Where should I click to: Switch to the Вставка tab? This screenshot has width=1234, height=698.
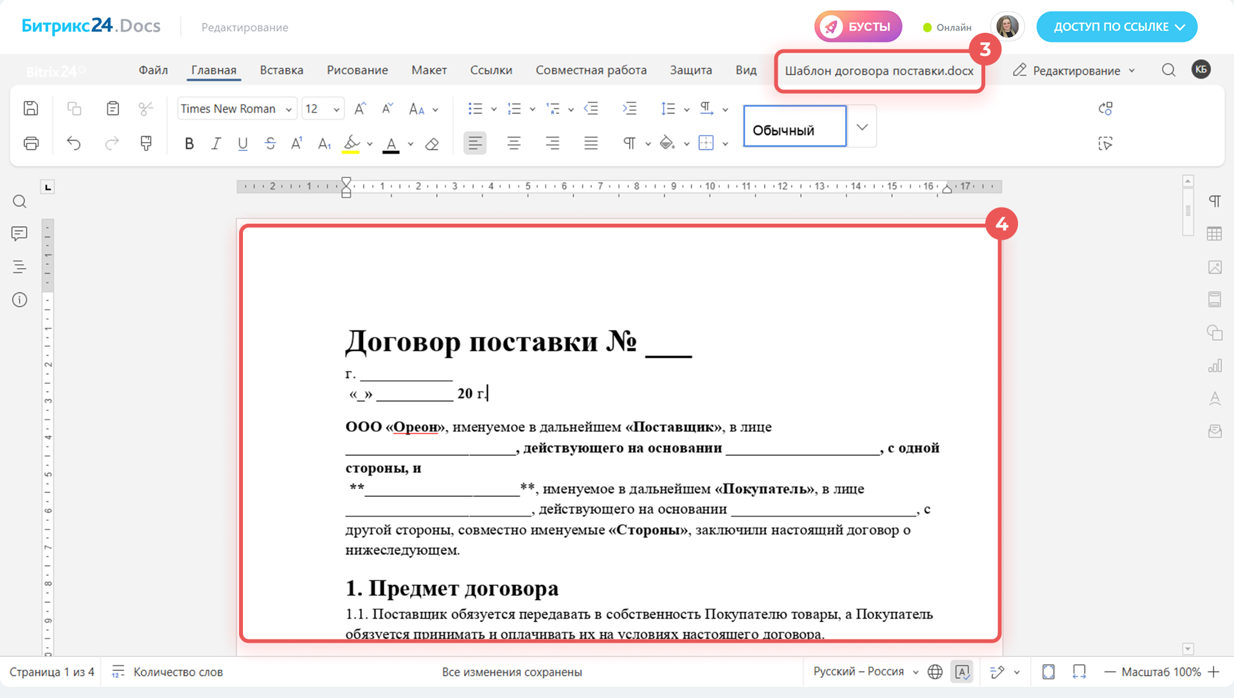click(282, 70)
